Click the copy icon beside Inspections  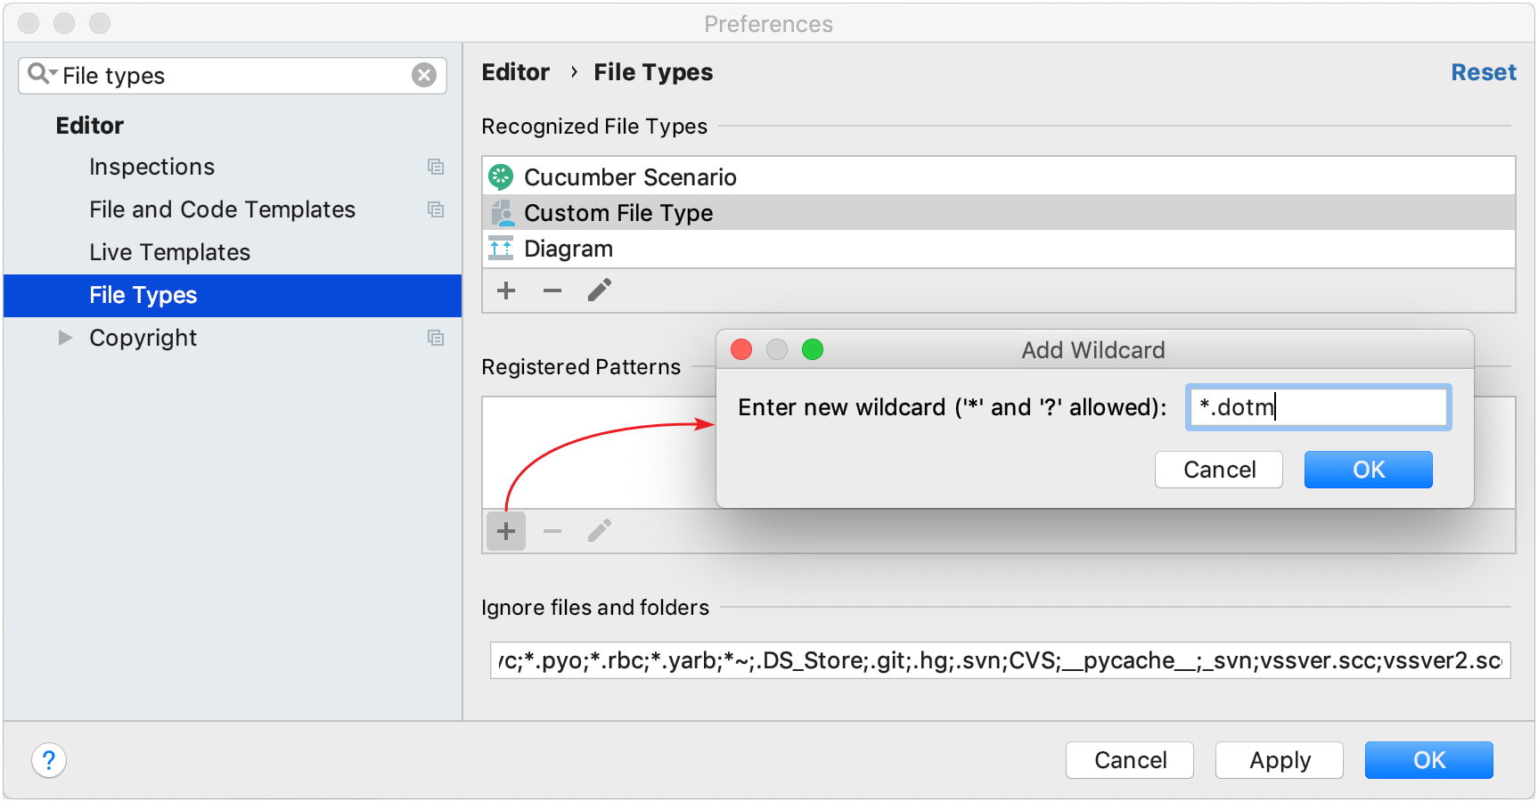pos(436,167)
